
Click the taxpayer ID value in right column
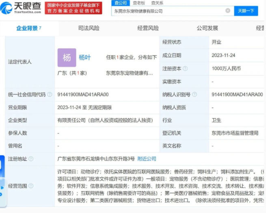click(237, 95)
